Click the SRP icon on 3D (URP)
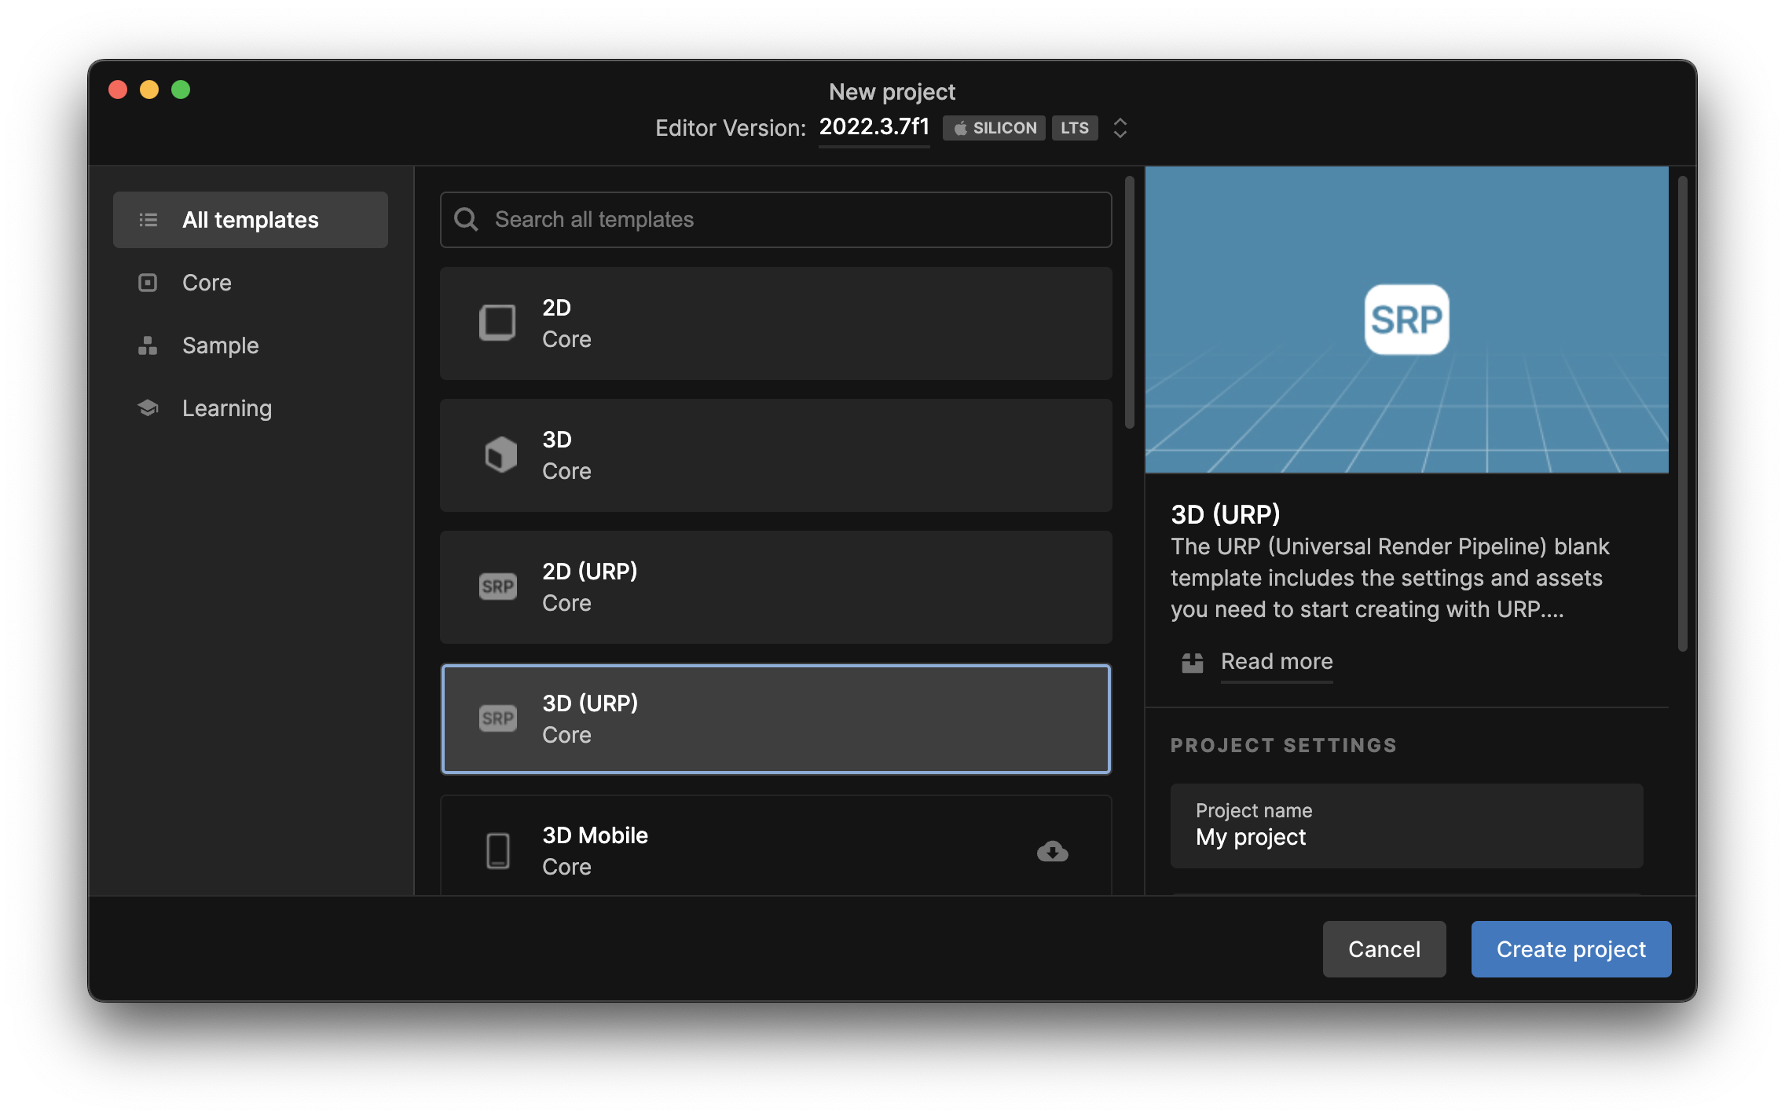Screen dimensions: 1785x1118 [498, 718]
